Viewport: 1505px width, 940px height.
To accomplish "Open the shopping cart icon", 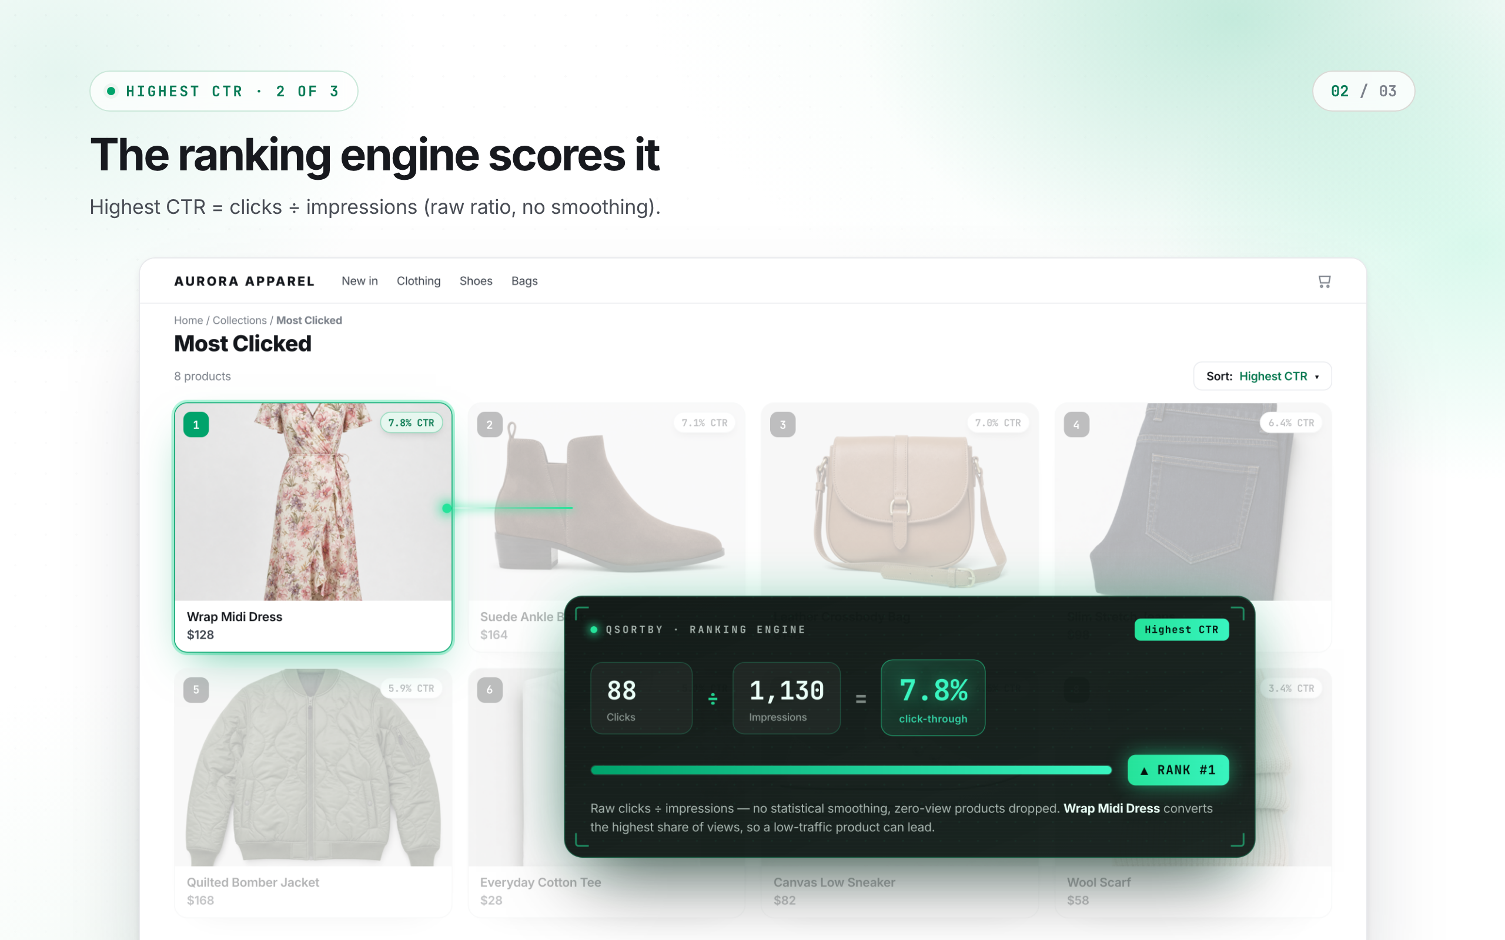I will (1324, 281).
